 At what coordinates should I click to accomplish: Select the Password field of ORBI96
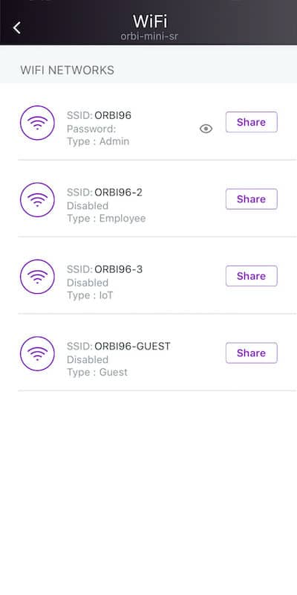91,129
